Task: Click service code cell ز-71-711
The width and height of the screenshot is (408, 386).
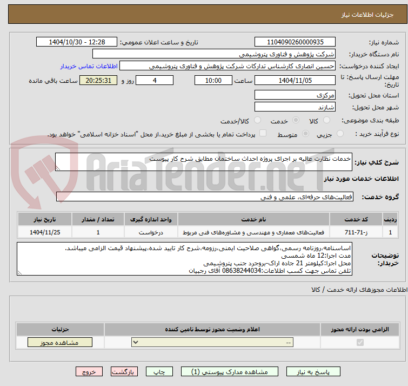Action: 356,232
